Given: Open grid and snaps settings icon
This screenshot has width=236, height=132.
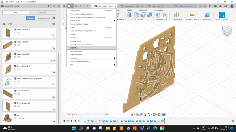Looking at the screenshot, I should (x=159, y=115).
